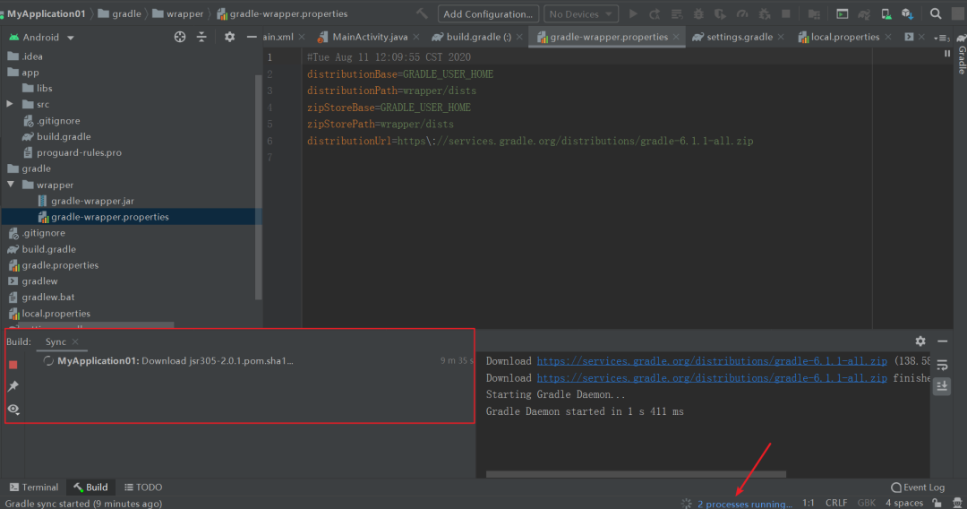Collapse the wrapper folder

click(11, 185)
